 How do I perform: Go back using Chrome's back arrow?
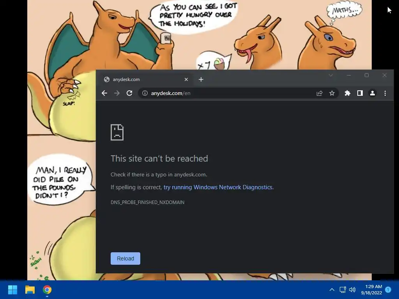[104, 93]
